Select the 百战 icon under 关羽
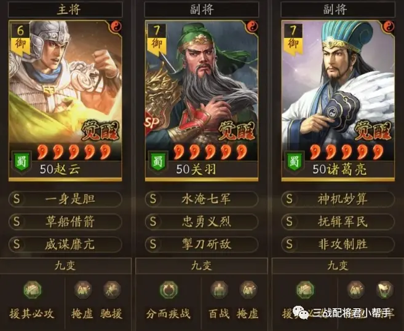 [x=220, y=290]
